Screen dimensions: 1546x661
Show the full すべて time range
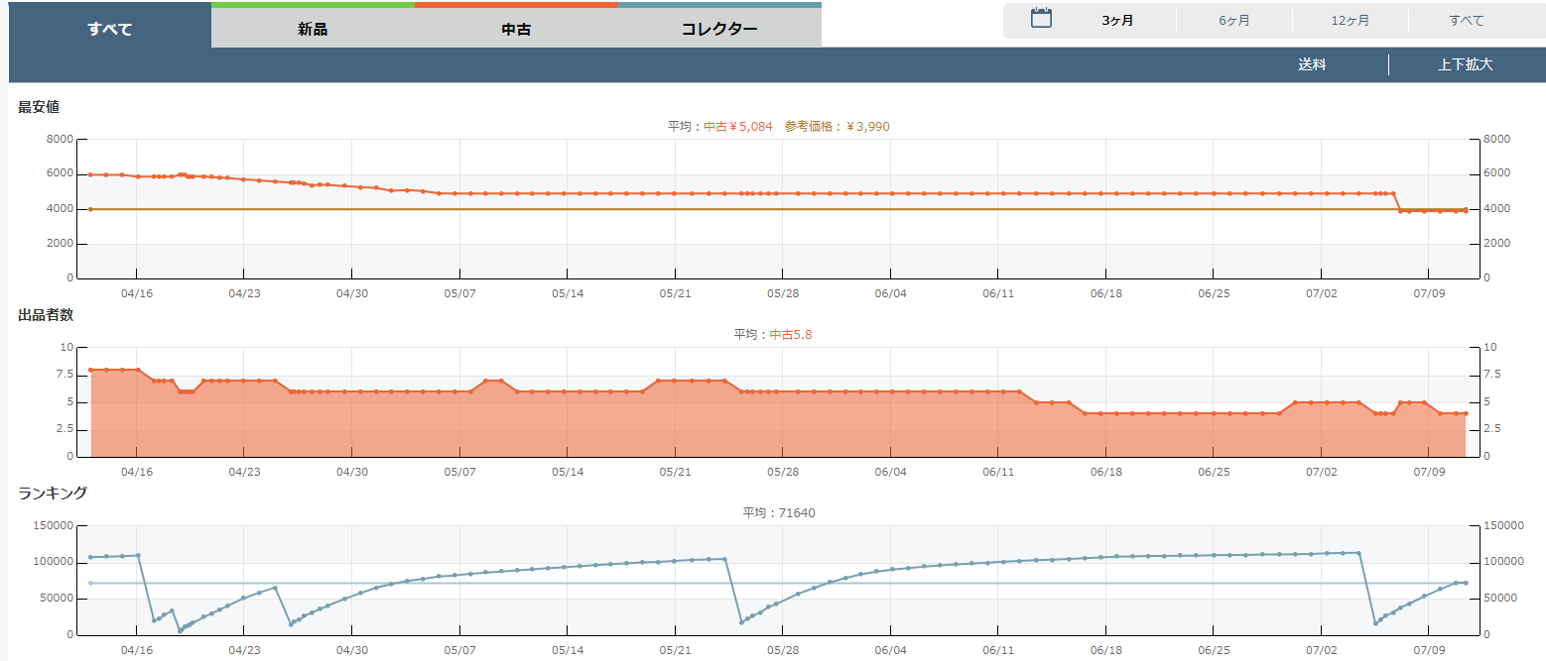(x=1467, y=21)
